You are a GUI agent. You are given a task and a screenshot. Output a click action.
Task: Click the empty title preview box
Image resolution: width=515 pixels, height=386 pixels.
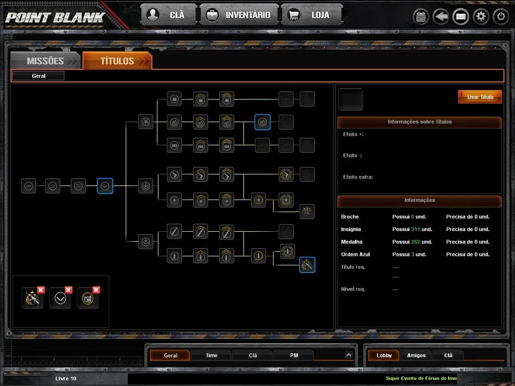tap(351, 100)
